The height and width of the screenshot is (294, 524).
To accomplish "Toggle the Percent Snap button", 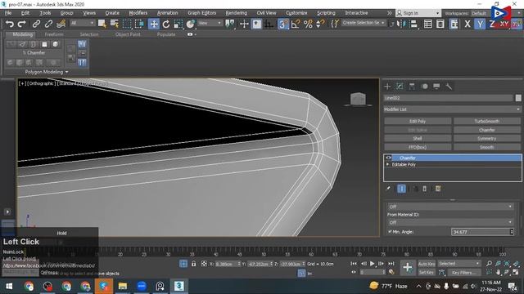I will [308, 24].
